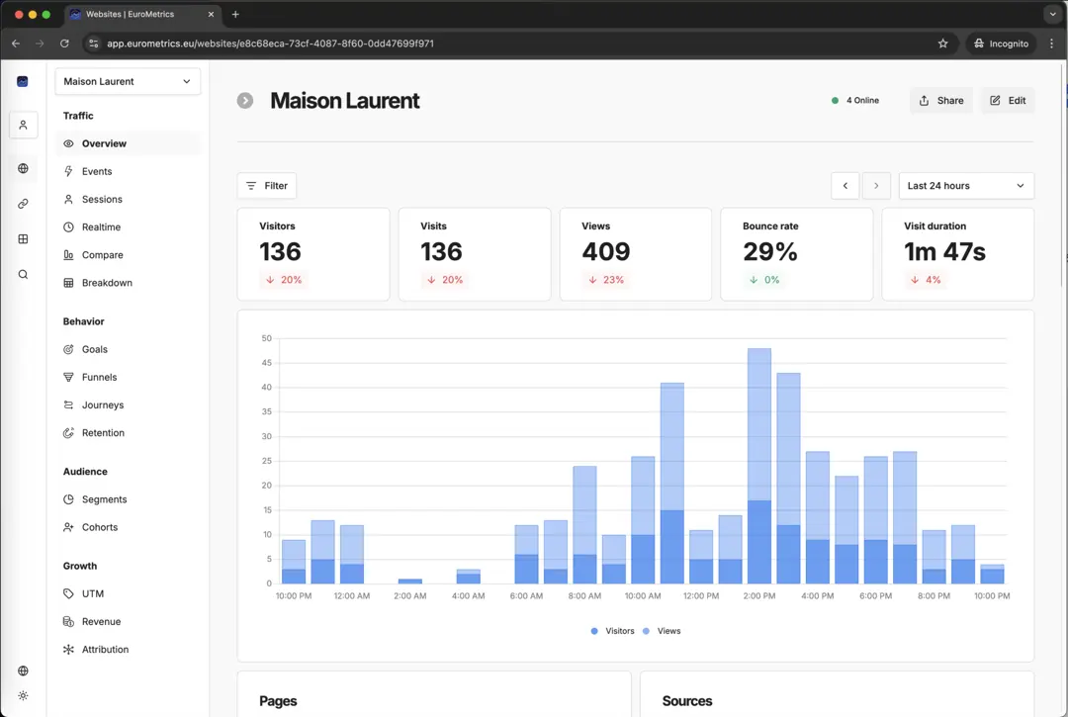Image resolution: width=1068 pixels, height=717 pixels.
Task: Click the Visitors 136 metric card
Action: click(x=313, y=255)
